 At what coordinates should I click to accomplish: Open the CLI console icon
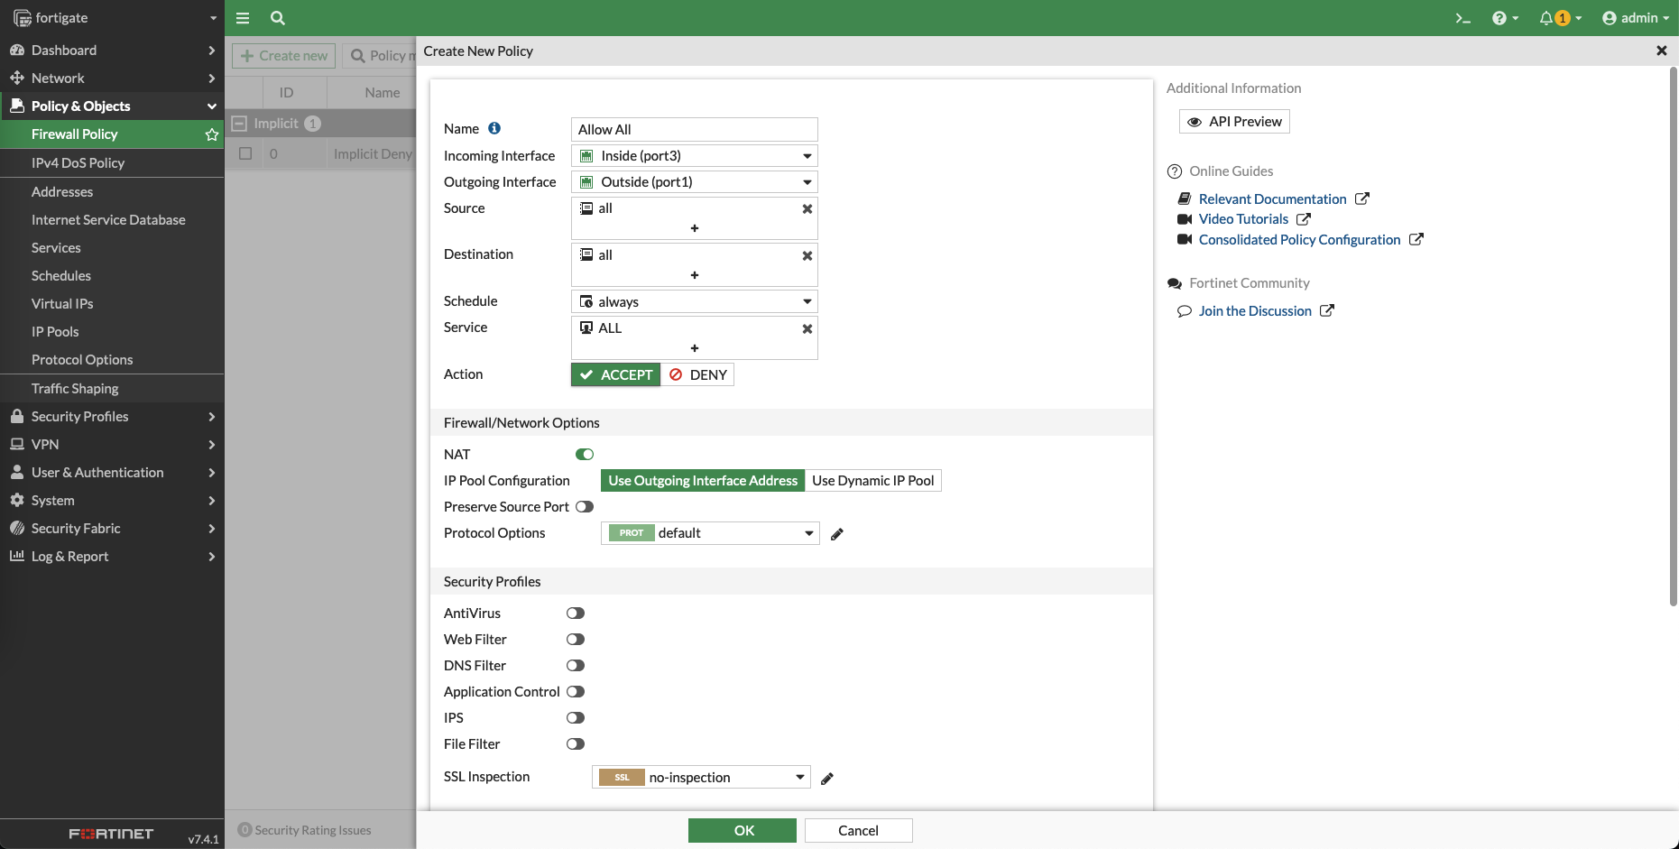[1462, 18]
